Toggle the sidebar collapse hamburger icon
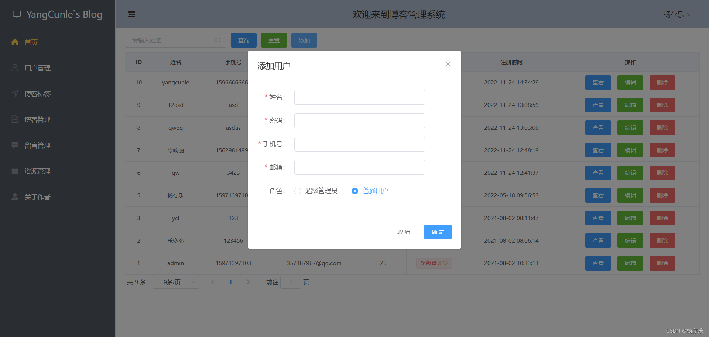The width and height of the screenshot is (709, 337). tap(131, 14)
